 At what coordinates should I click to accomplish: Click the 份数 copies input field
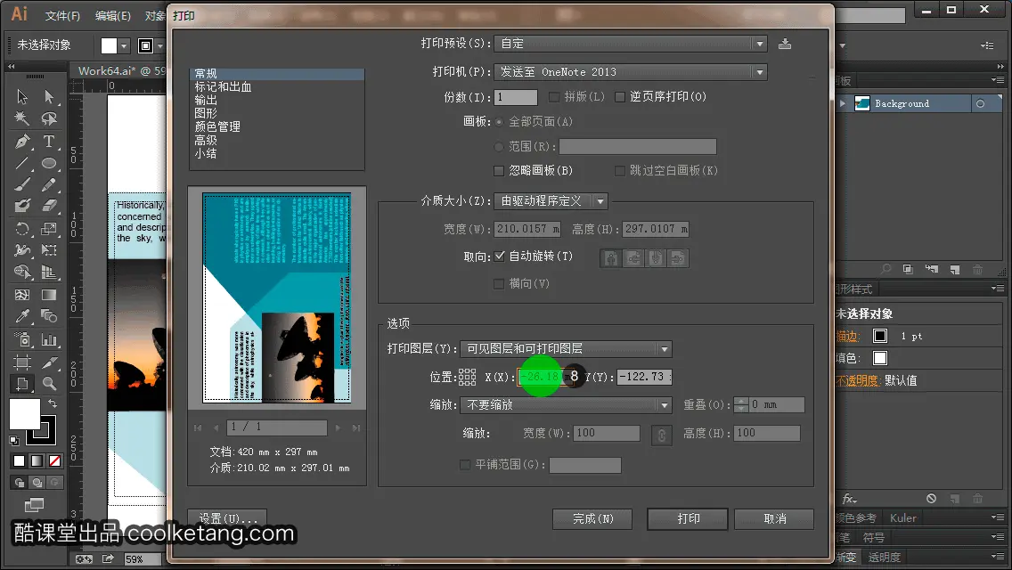[516, 97]
